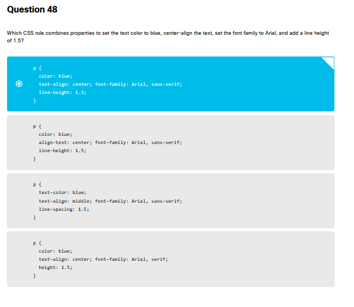Click line-height: 1.5 in second gray answer
The width and height of the screenshot is (354, 307).
[62, 151]
